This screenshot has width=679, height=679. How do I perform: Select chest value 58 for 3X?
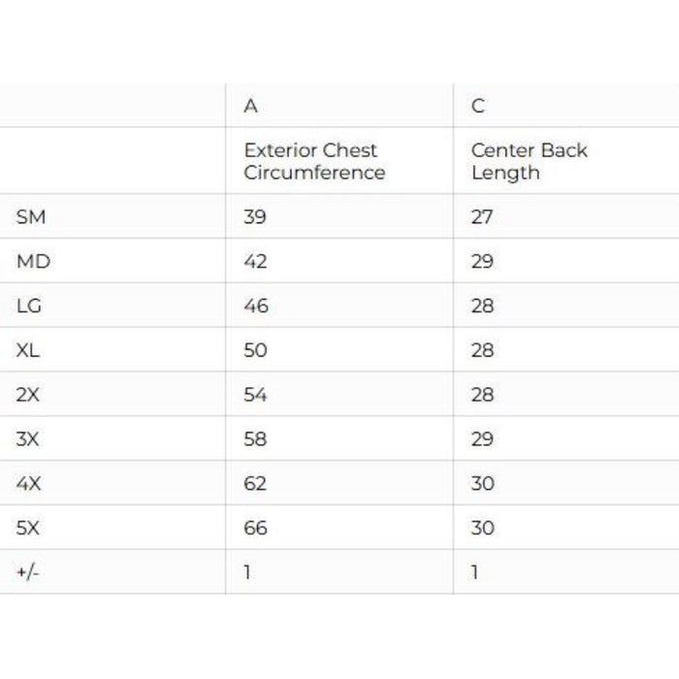tap(256, 439)
